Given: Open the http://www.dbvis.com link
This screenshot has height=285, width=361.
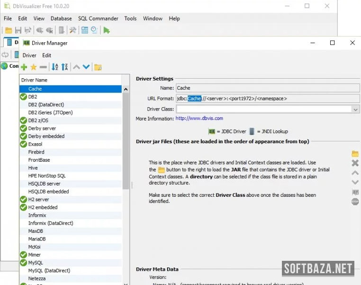Looking at the screenshot, I should pos(199,119).
